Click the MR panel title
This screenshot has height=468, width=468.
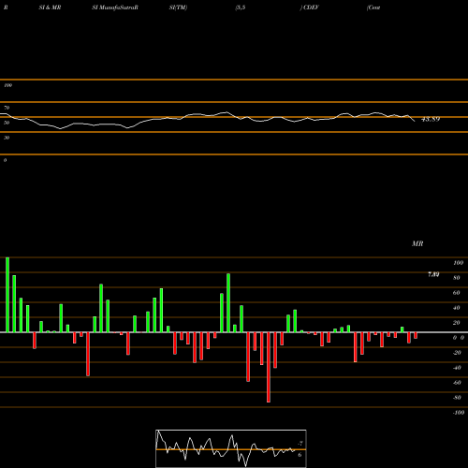(417, 243)
